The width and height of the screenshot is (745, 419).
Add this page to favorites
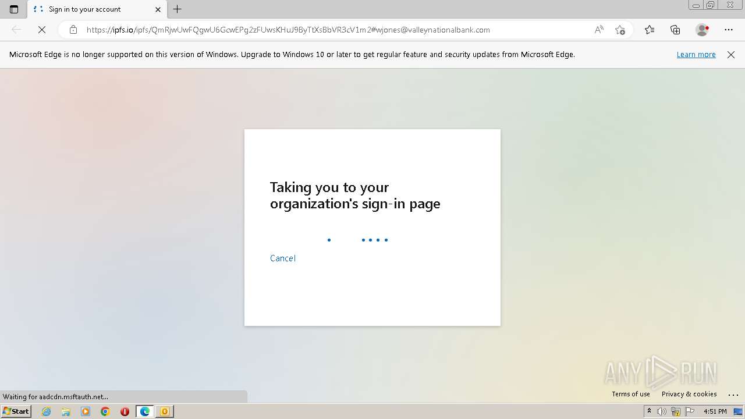[620, 30]
